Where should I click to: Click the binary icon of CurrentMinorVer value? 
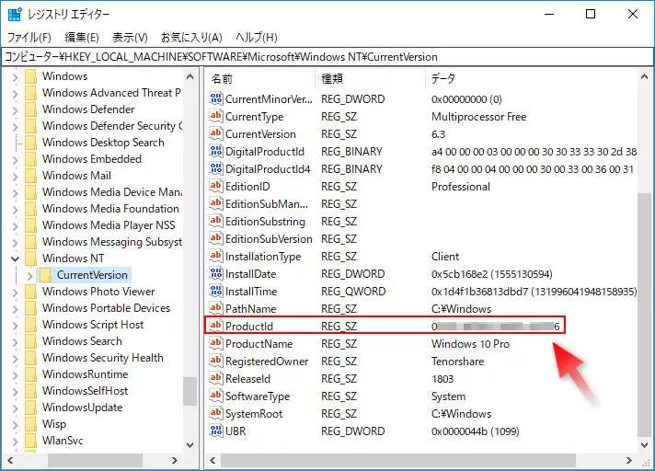point(216,98)
